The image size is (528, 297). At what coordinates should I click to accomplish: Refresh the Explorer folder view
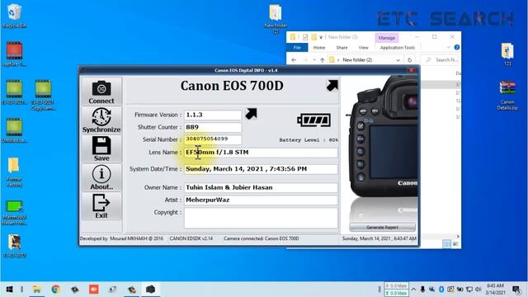pos(409,60)
